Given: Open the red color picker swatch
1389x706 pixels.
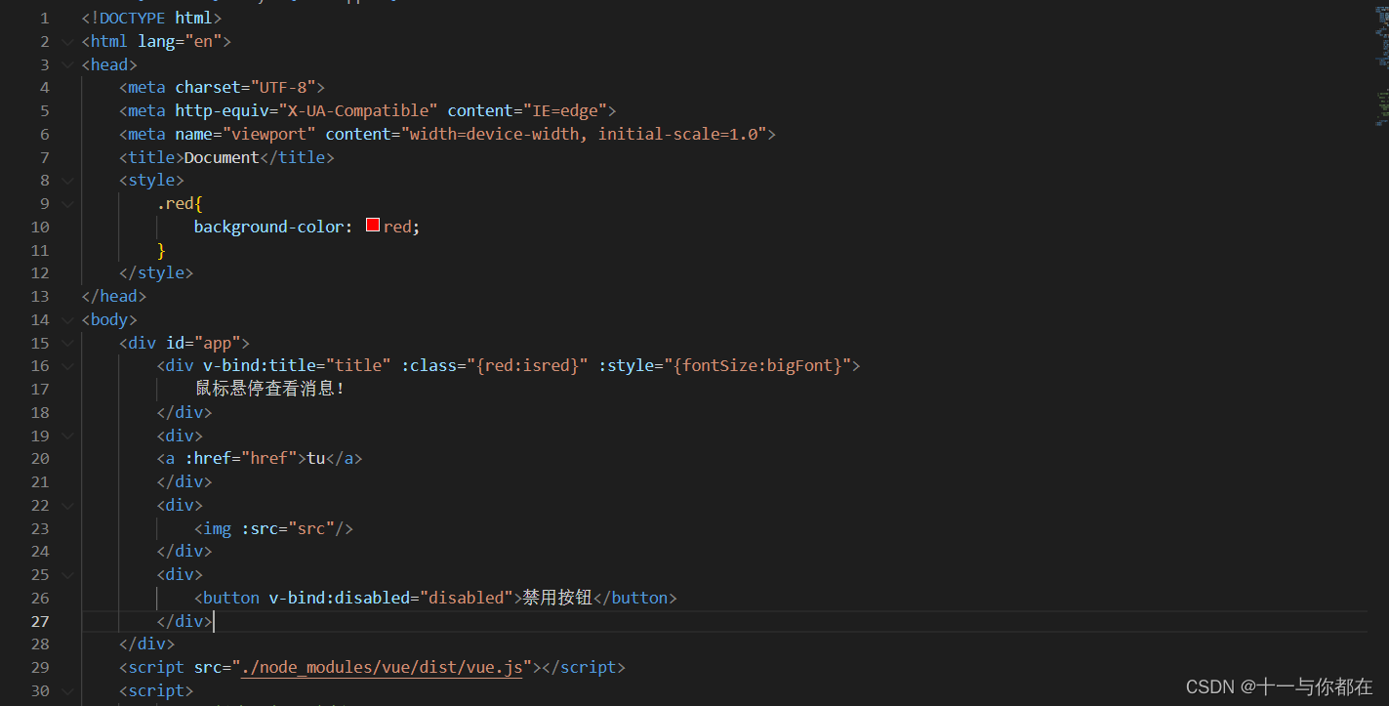Looking at the screenshot, I should coord(372,226).
